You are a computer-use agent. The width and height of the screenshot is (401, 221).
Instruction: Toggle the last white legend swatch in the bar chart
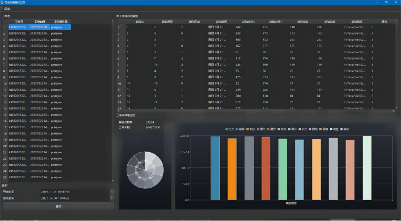342,129
